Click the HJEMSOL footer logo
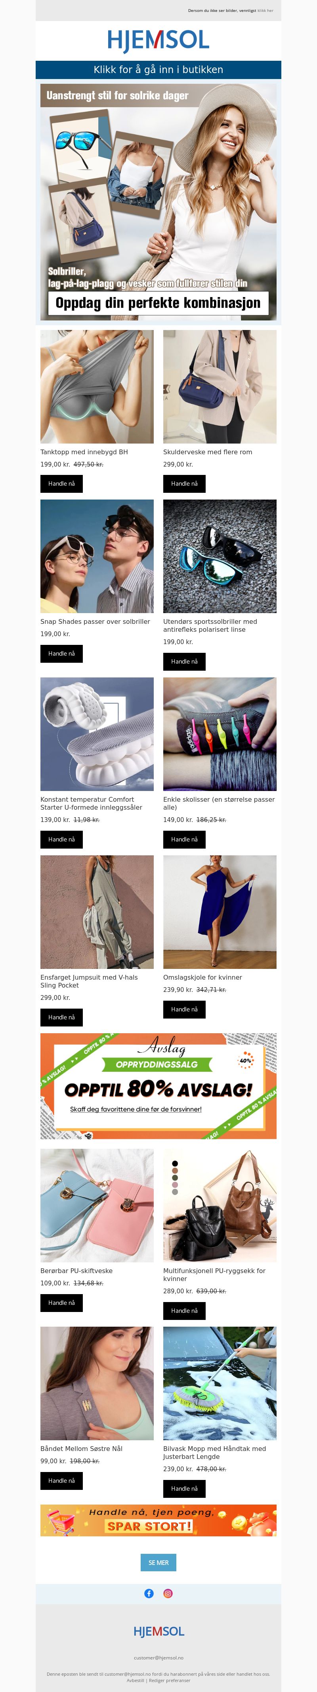Image resolution: width=317 pixels, height=1692 pixels. (x=158, y=1632)
